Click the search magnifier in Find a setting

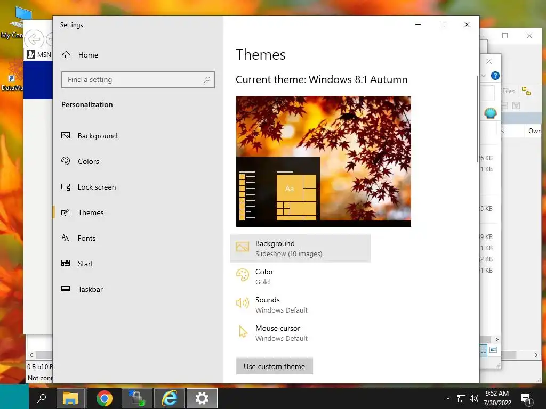(207, 80)
